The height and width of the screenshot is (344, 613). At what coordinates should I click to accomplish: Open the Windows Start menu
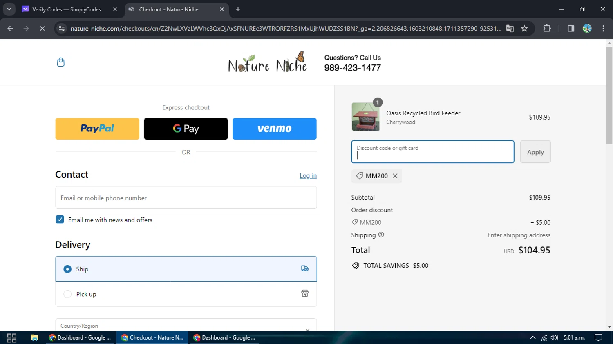pos(12,338)
